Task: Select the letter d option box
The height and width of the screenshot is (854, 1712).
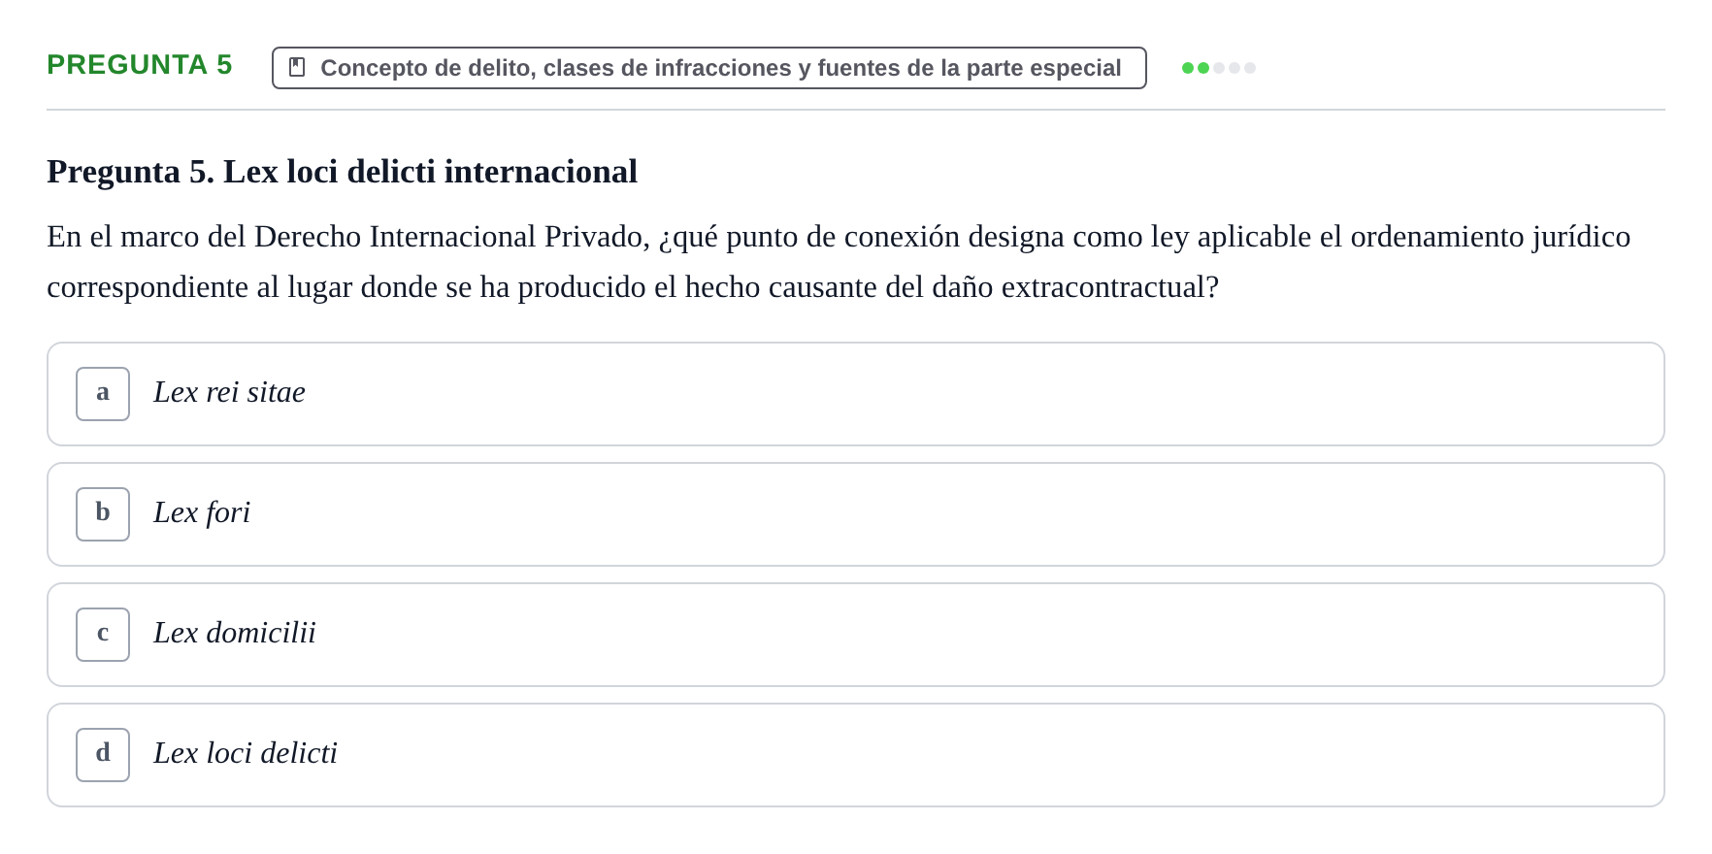Action: coord(103,755)
